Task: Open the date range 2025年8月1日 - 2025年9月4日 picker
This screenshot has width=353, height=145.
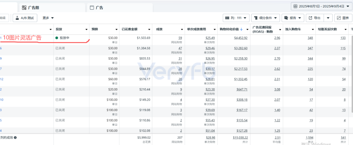Action: click(x=322, y=6)
